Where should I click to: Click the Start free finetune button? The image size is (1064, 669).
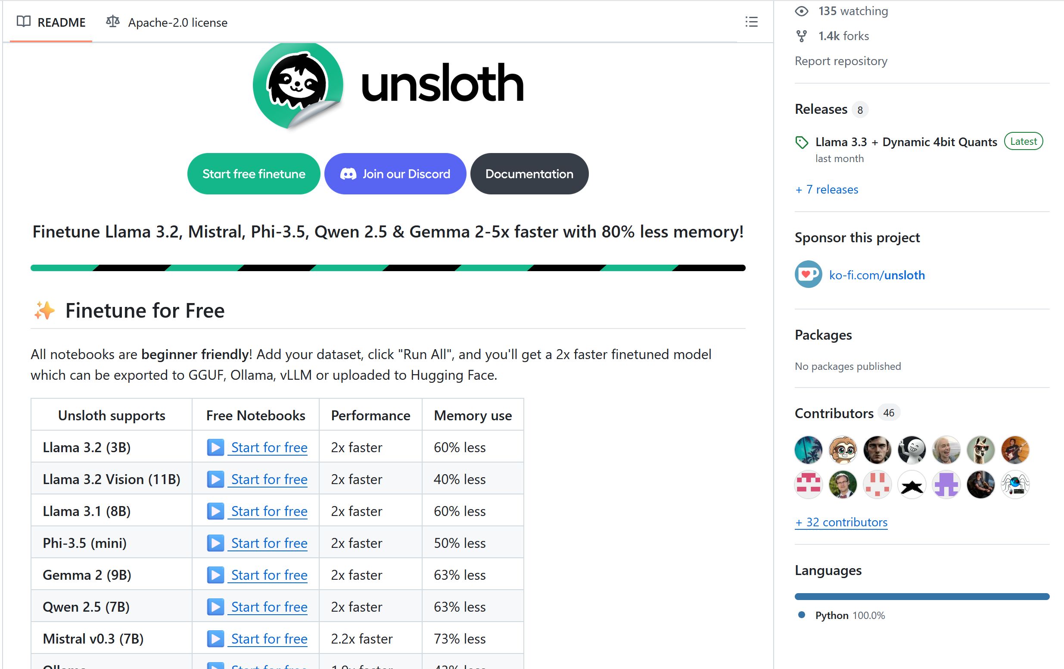[x=254, y=174]
